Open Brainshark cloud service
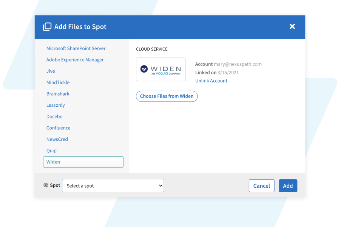The image size is (340, 227). tap(58, 94)
